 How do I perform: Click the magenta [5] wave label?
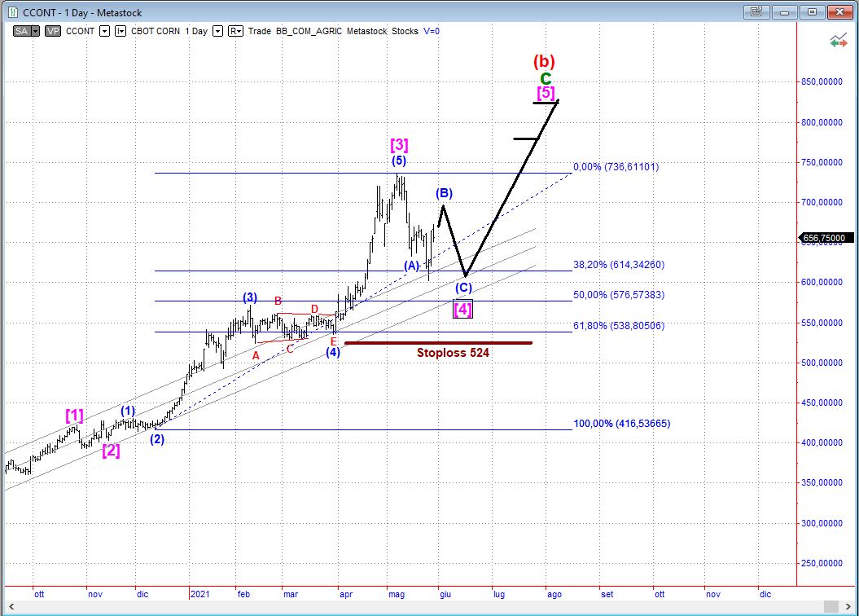(546, 93)
